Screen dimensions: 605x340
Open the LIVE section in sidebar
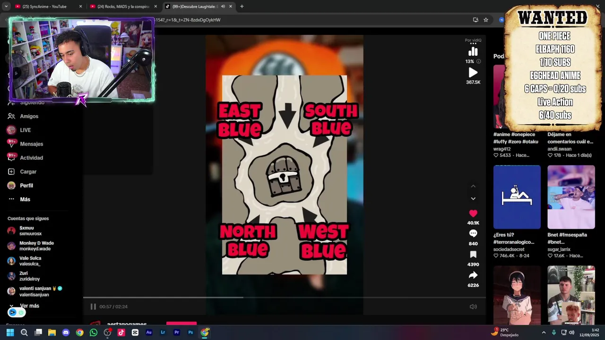point(25,130)
